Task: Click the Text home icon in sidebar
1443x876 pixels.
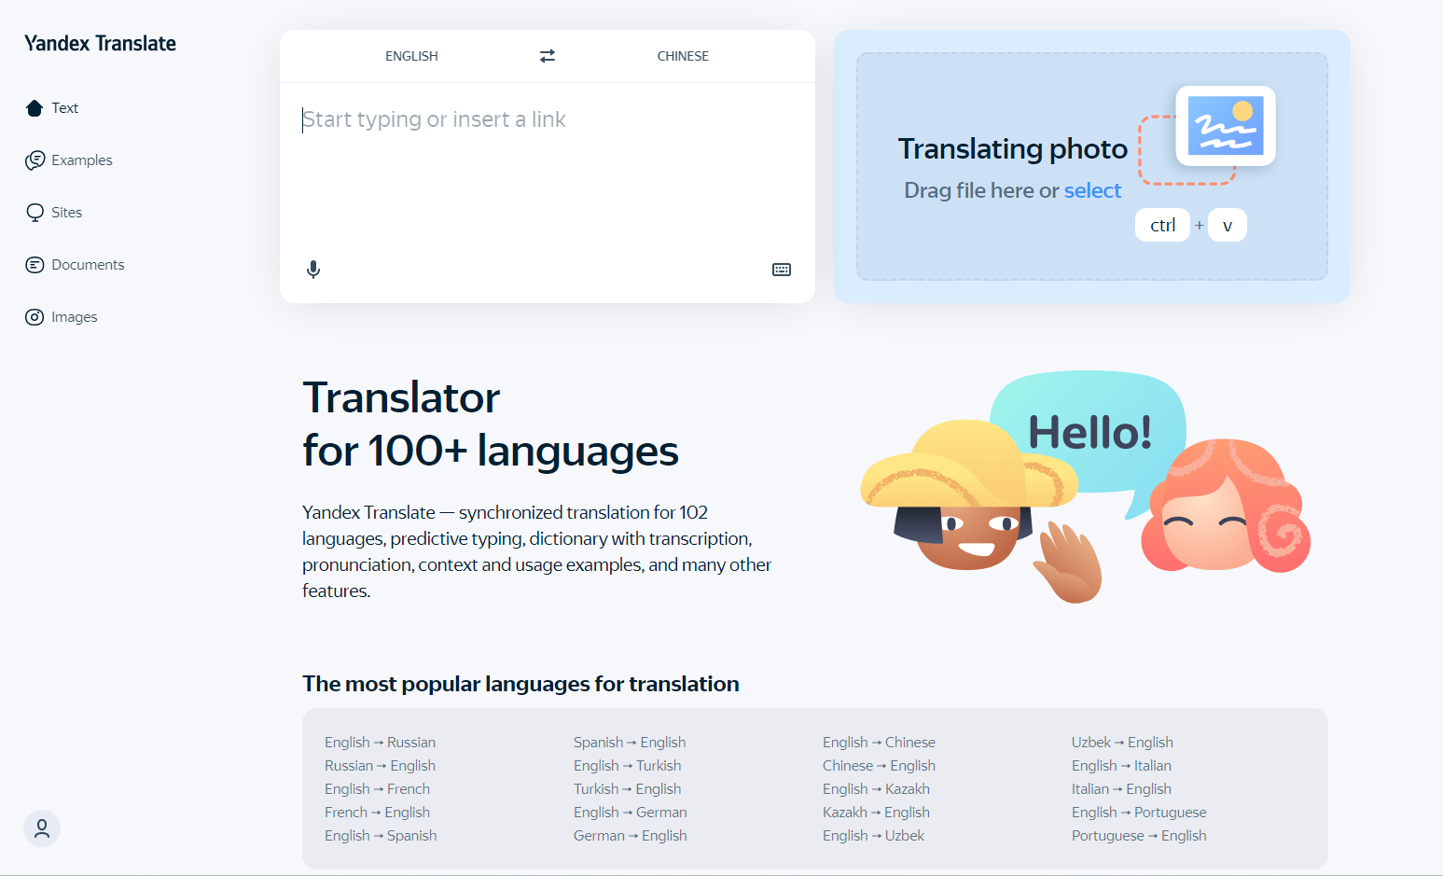Action: 35,108
